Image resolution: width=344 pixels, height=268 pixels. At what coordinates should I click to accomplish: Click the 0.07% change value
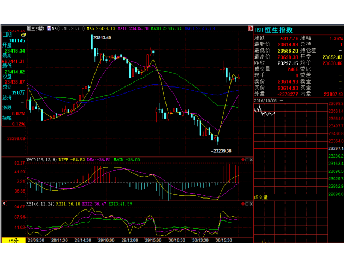click(x=19, y=114)
